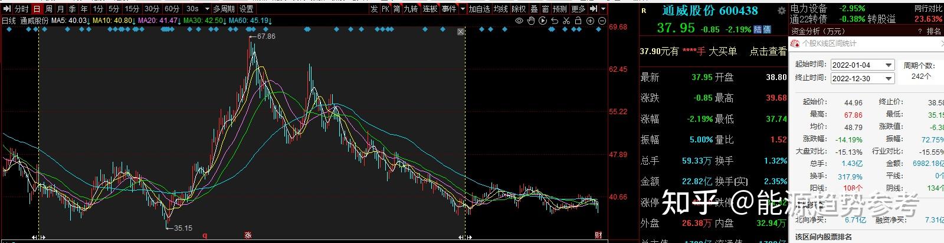Zoom in with the plus circle icon
Image resolution: width=944 pixels, height=243 pixels.
tap(591, 21)
